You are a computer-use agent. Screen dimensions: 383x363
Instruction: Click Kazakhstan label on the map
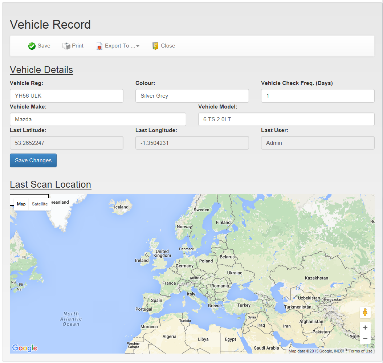click(x=317, y=278)
